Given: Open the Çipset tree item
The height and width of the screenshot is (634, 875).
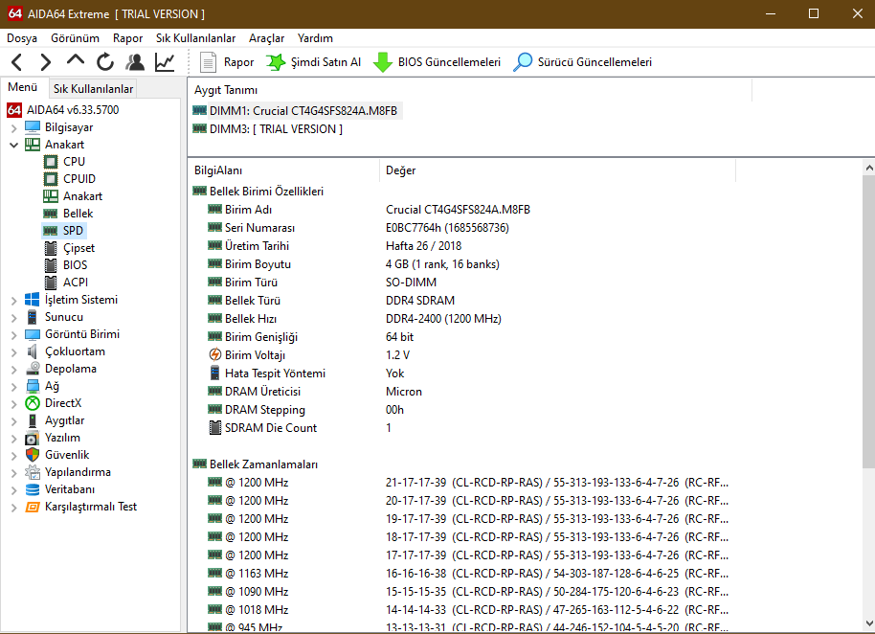Looking at the screenshot, I should coord(79,248).
